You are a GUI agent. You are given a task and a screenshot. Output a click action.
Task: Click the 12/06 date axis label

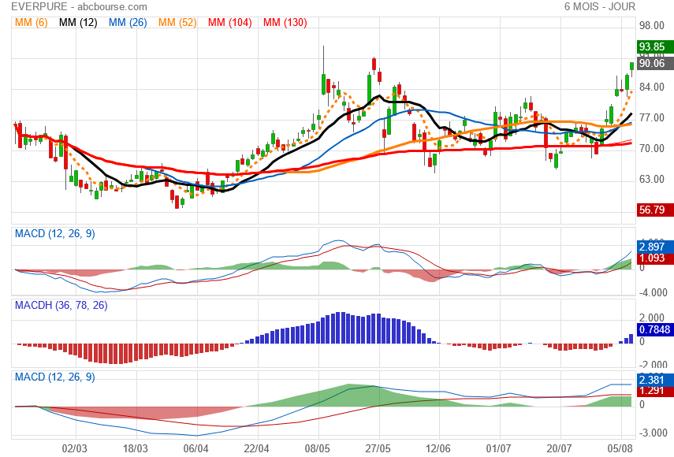[438, 449]
